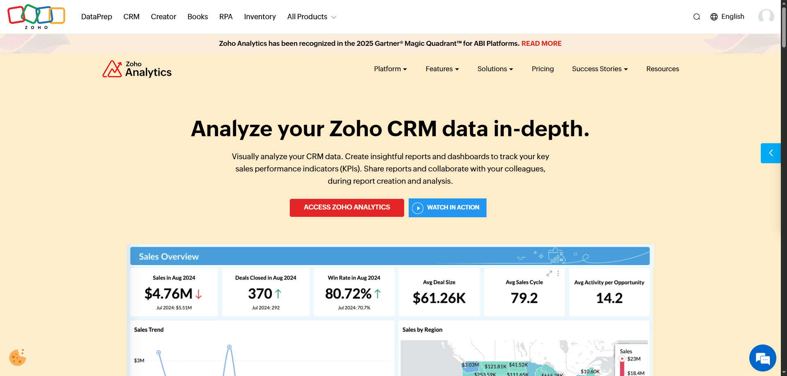Click the Jul 2024: $5.51M text

[x=174, y=308]
